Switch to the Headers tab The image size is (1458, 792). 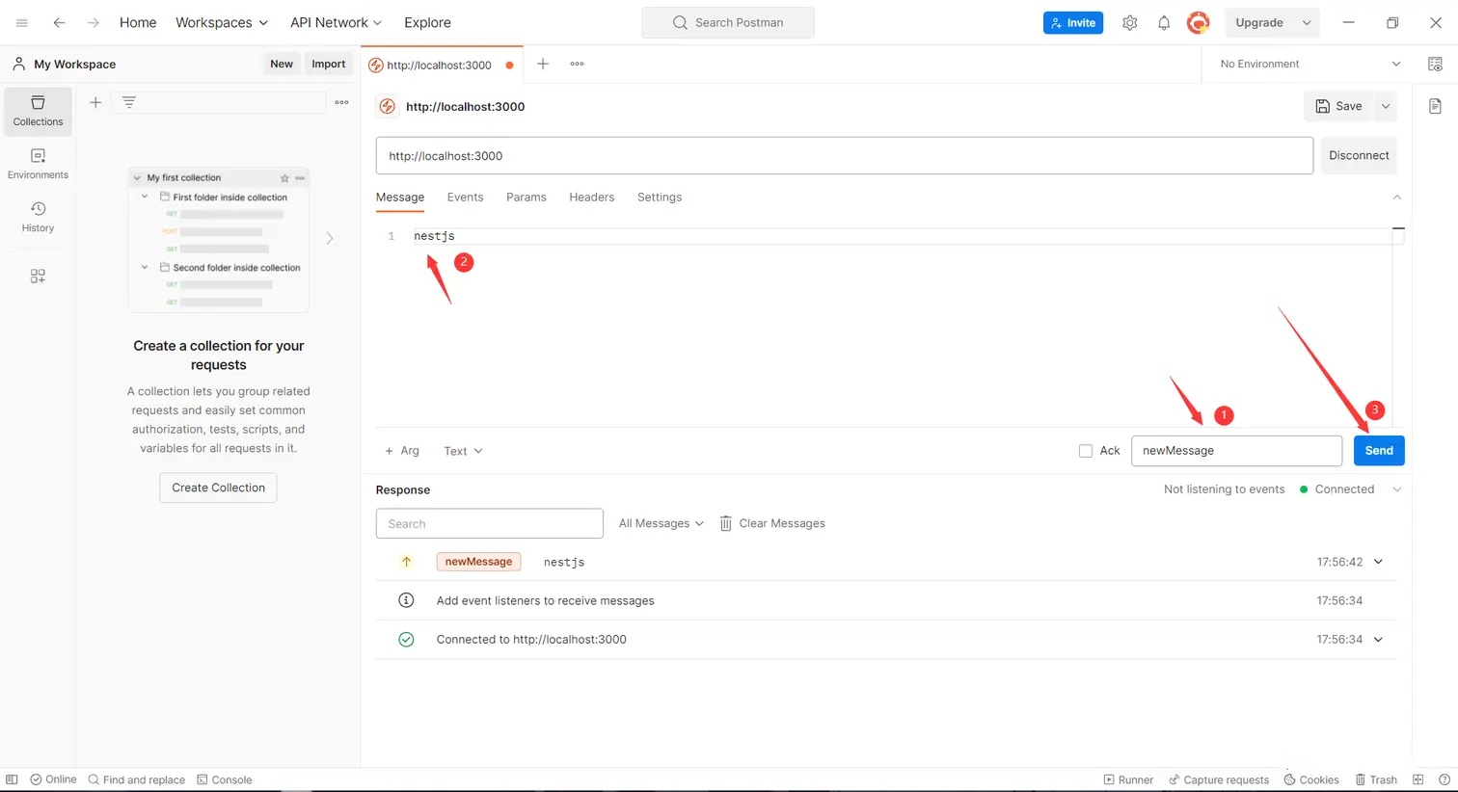pos(591,197)
